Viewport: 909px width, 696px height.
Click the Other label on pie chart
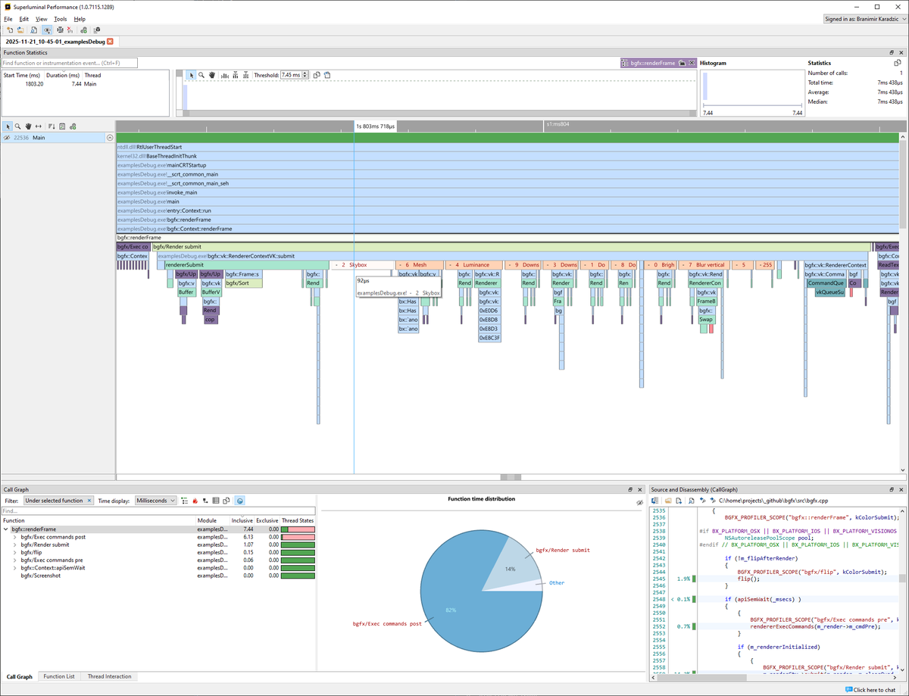click(x=557, y=583)
